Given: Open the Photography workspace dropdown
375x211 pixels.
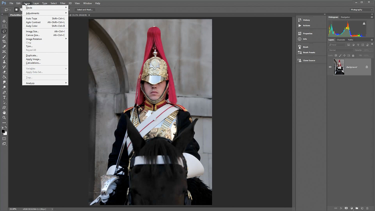Looking at the screenshot, I should pyautogui.click(x=361, y=10).
